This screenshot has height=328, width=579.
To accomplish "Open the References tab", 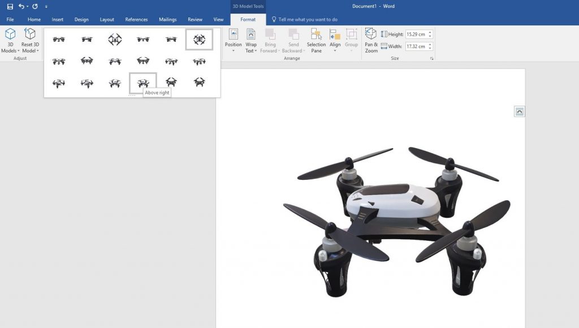I will click(136, 19).
